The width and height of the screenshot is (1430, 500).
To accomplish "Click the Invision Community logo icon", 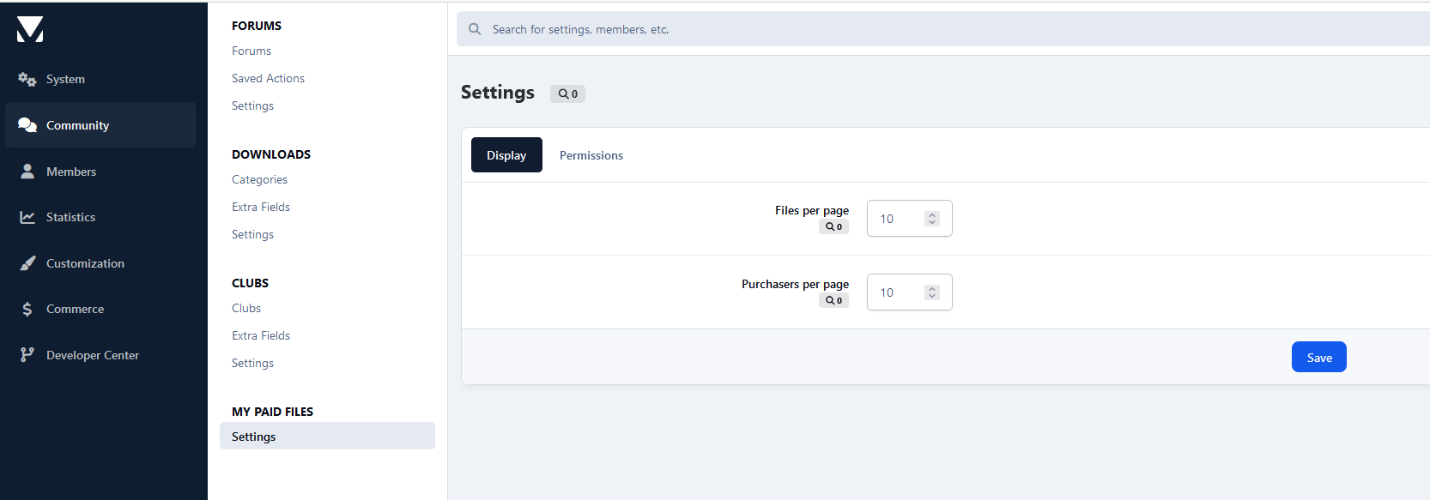I will (x=30, y=29).
